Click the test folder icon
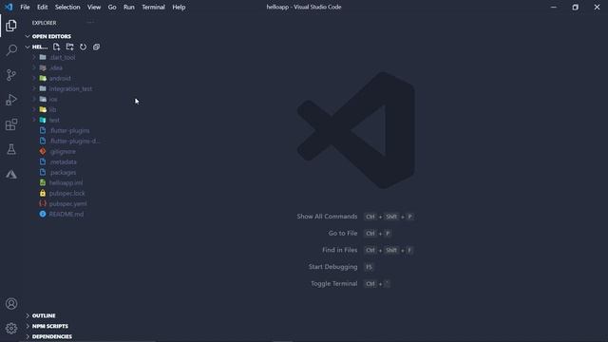Image resolution: width=608 pixels, height=342 pixels. 43,120
